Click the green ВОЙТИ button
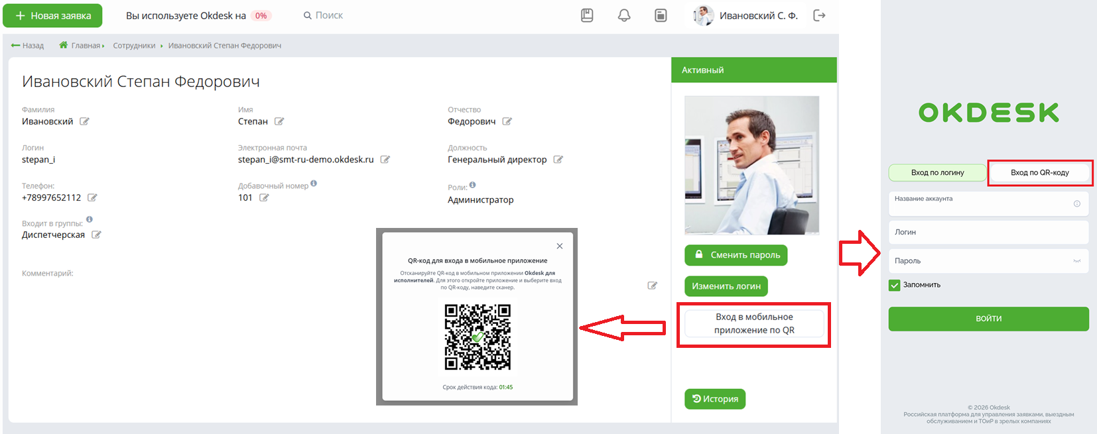 point(988,319)
